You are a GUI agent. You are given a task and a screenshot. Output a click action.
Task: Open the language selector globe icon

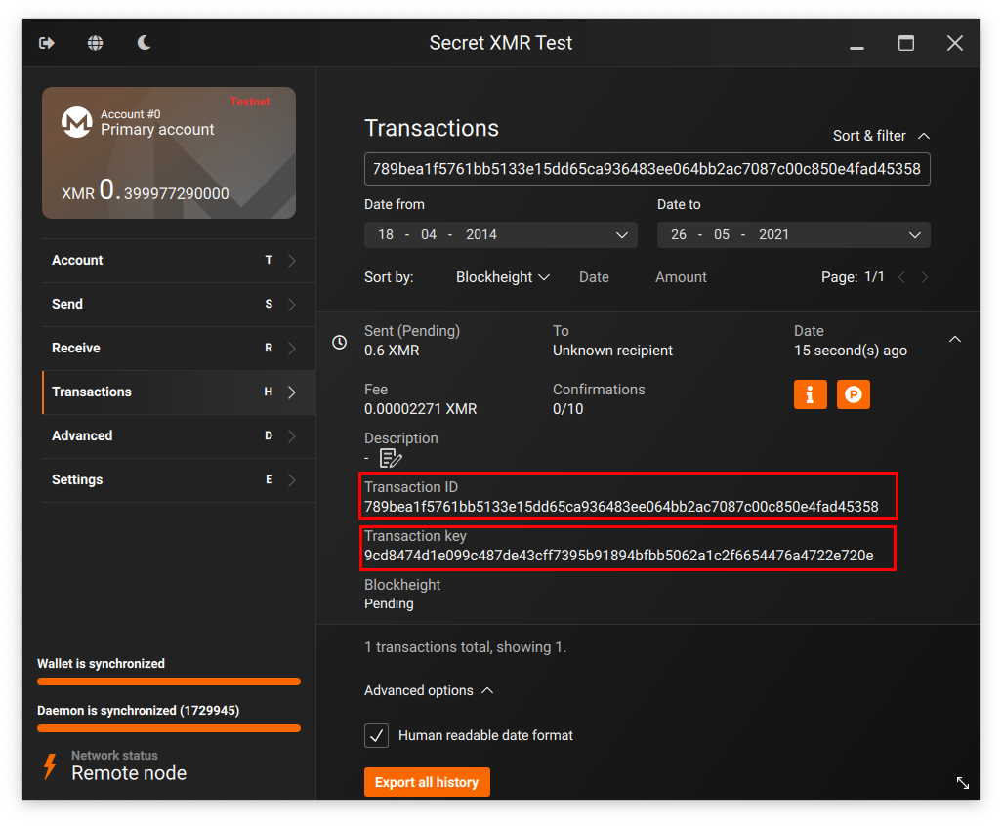96,43
